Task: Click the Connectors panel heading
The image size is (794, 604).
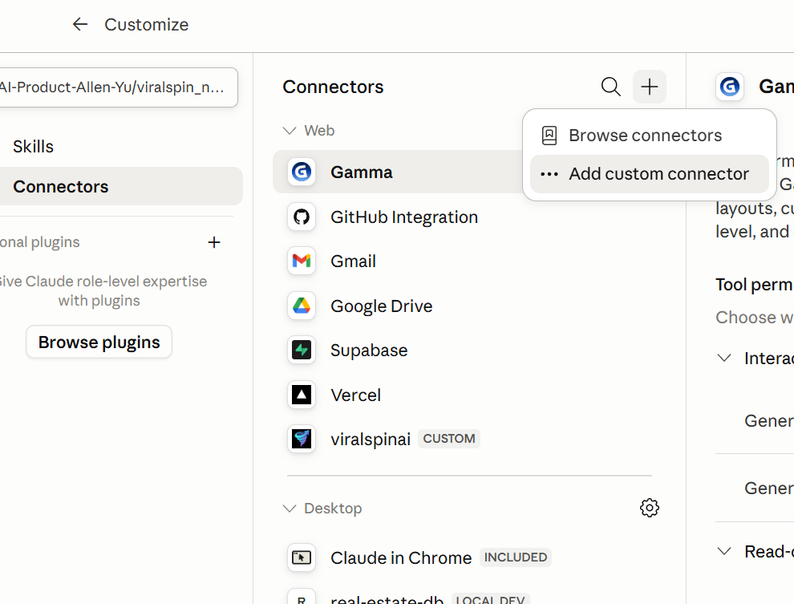Action: (333, 87)
